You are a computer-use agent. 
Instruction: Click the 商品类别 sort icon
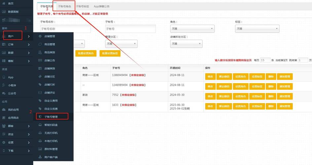pos(40,52)
